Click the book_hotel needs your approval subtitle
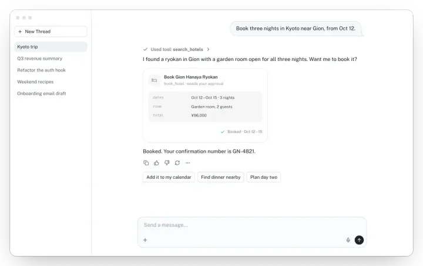The height and width of the screenshot is (266, 423). coord(194,84)
